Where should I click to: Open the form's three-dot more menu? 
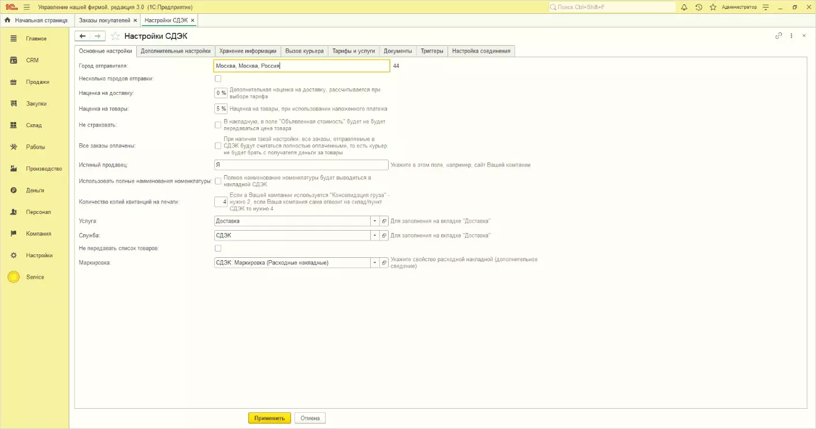click(791, 35)
